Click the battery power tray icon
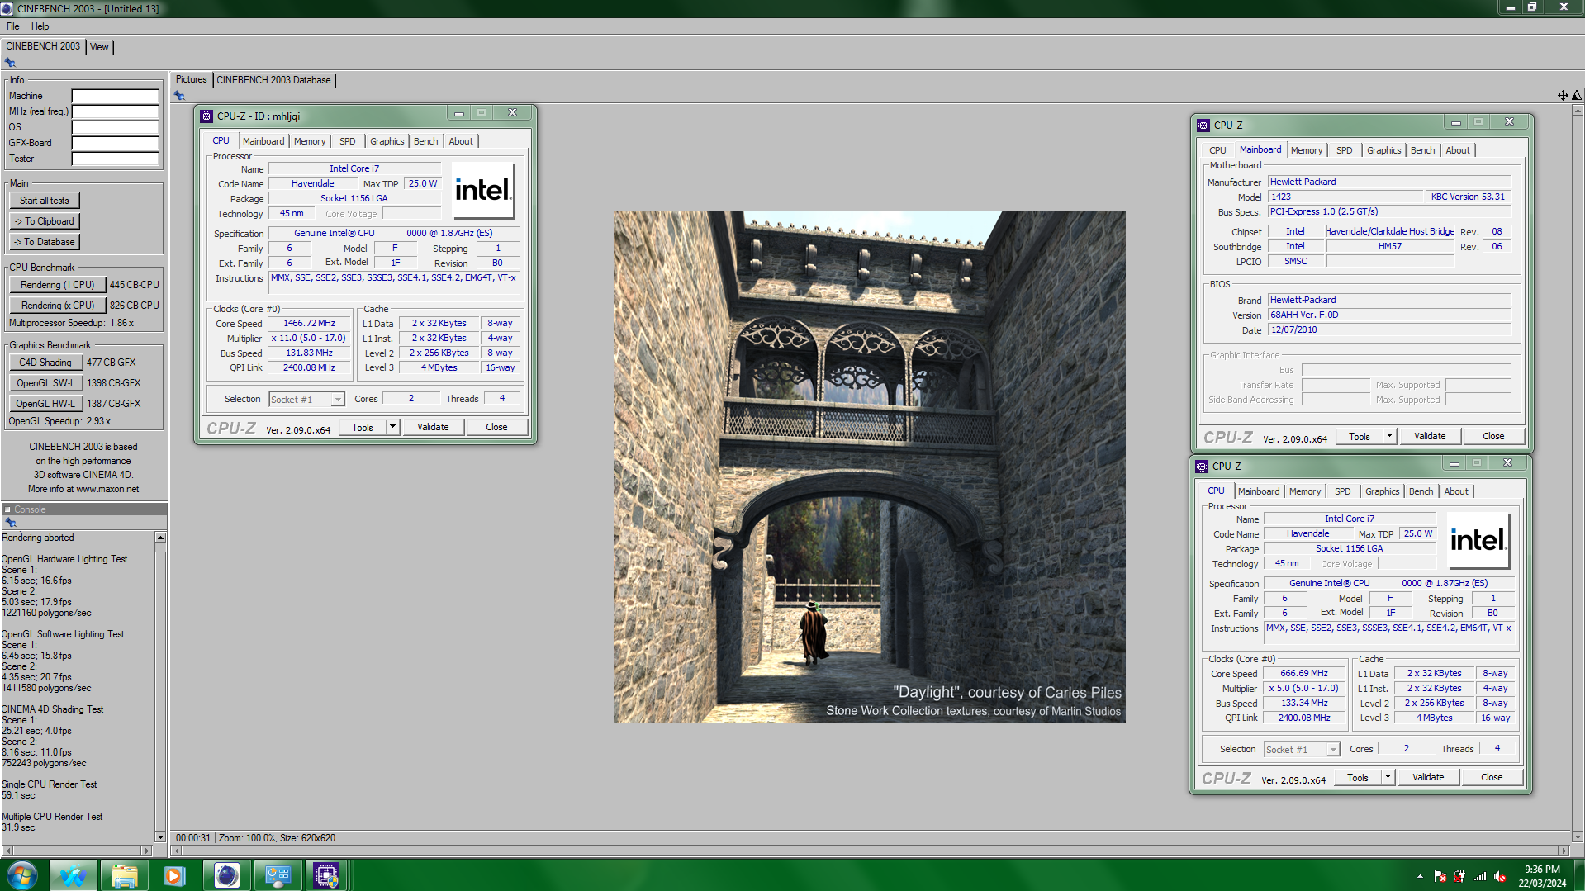1585x891 pixels. click(1460, 876)
